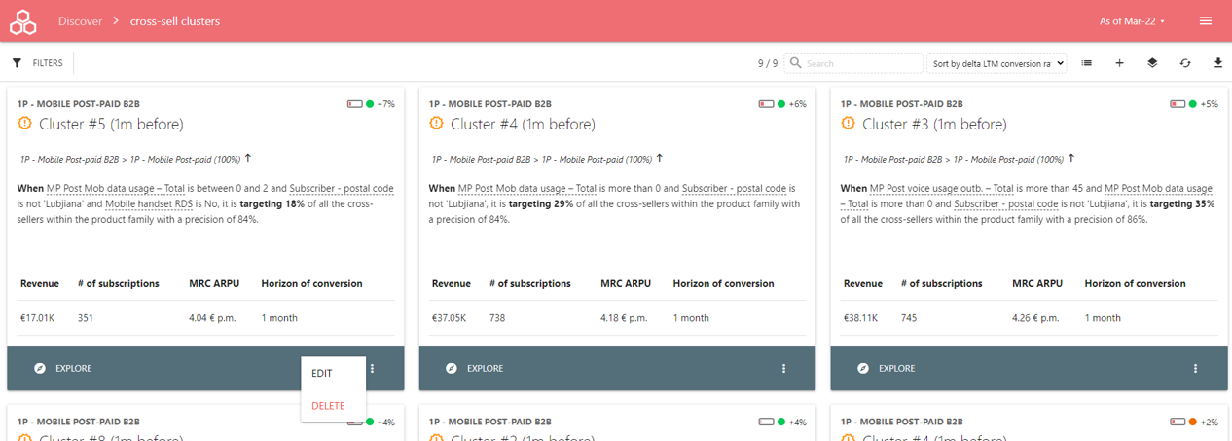Click the Discover breadcrumb link
1232x441 pixels.
tap(80, 20)
